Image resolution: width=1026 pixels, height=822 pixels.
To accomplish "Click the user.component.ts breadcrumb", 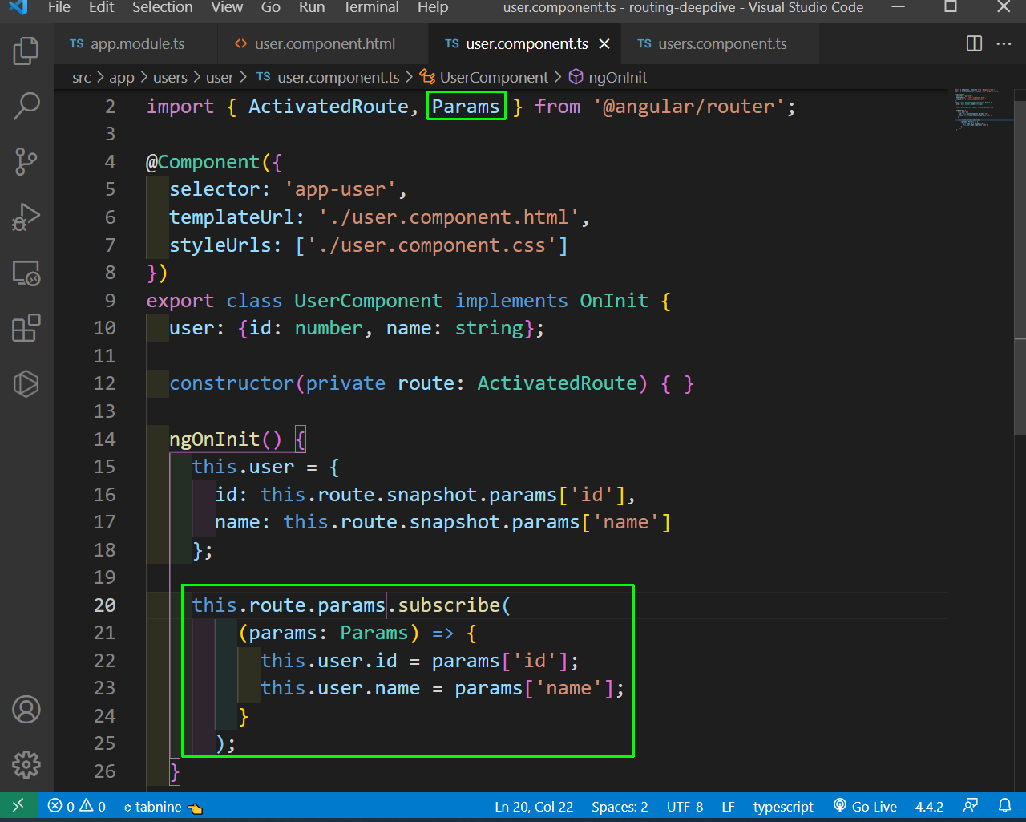I will [x=329, y=77].
